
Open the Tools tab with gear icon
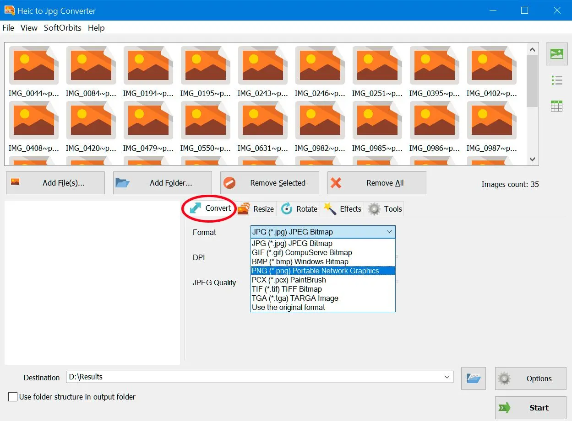(x=386, y=209)
